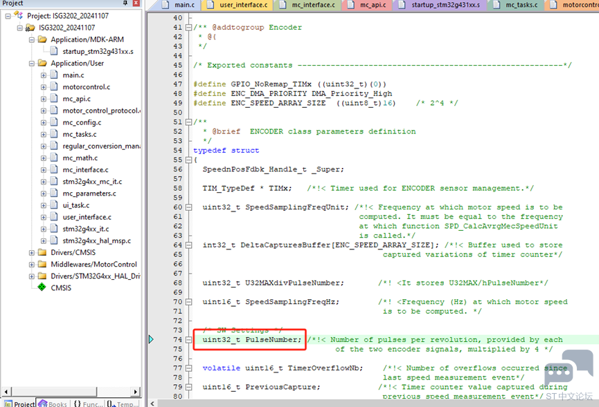Expand the main.c file node
Viewport: 599px width, 407px height.
point(44,75)
